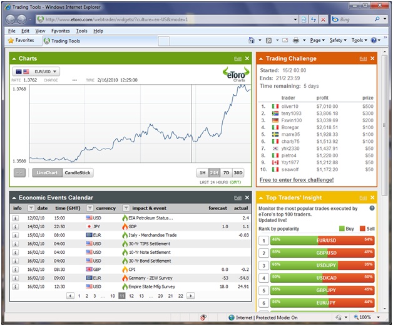Click info icon for Empire State Mfg Survey row
Screen dimensions: 393x326
[x=15, y=287]
